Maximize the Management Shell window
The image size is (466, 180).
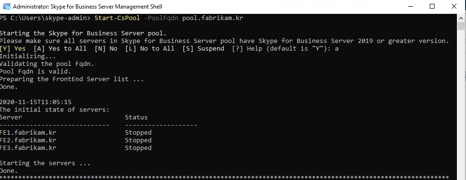point(432,7)
